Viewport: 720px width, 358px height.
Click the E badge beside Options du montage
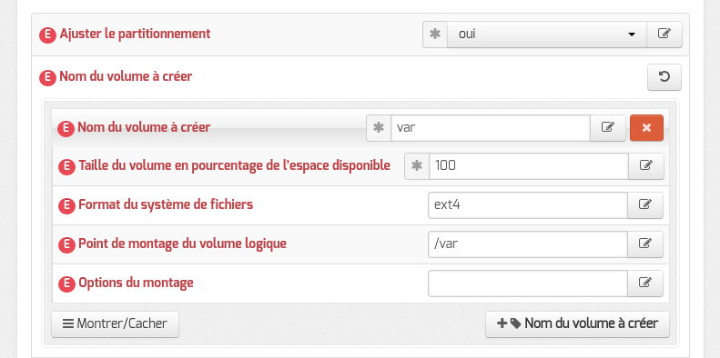click(x=66, y=284)
